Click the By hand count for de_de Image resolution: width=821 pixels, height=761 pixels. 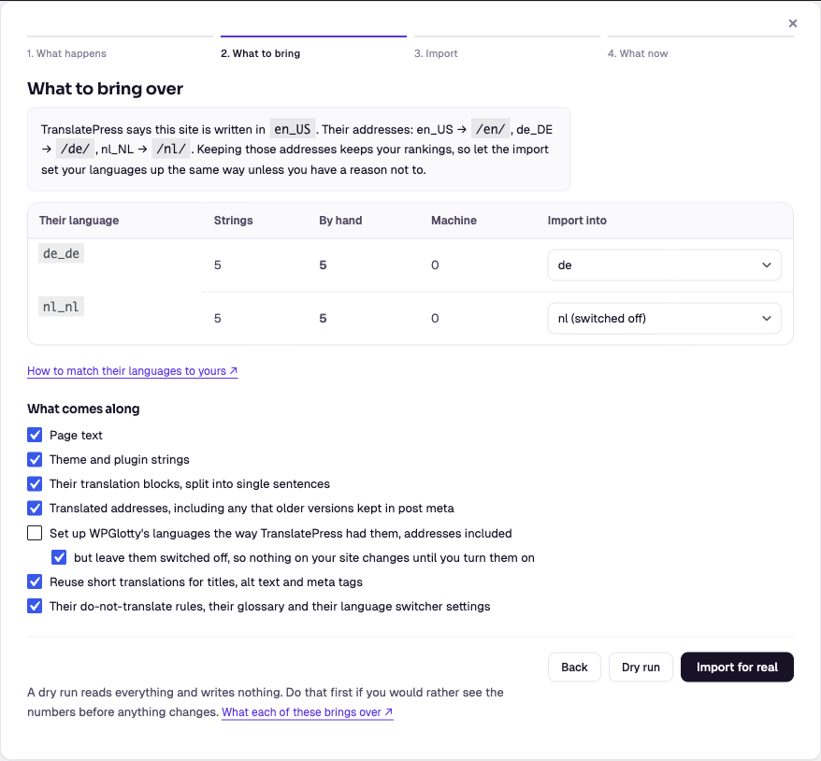click(323, 265)
